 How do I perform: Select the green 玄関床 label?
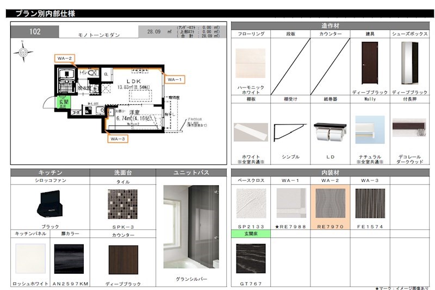pos(251,233)
